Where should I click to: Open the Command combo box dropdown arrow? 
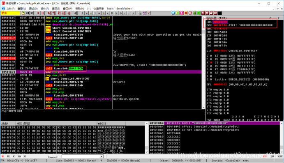click(x=102, y=156)
